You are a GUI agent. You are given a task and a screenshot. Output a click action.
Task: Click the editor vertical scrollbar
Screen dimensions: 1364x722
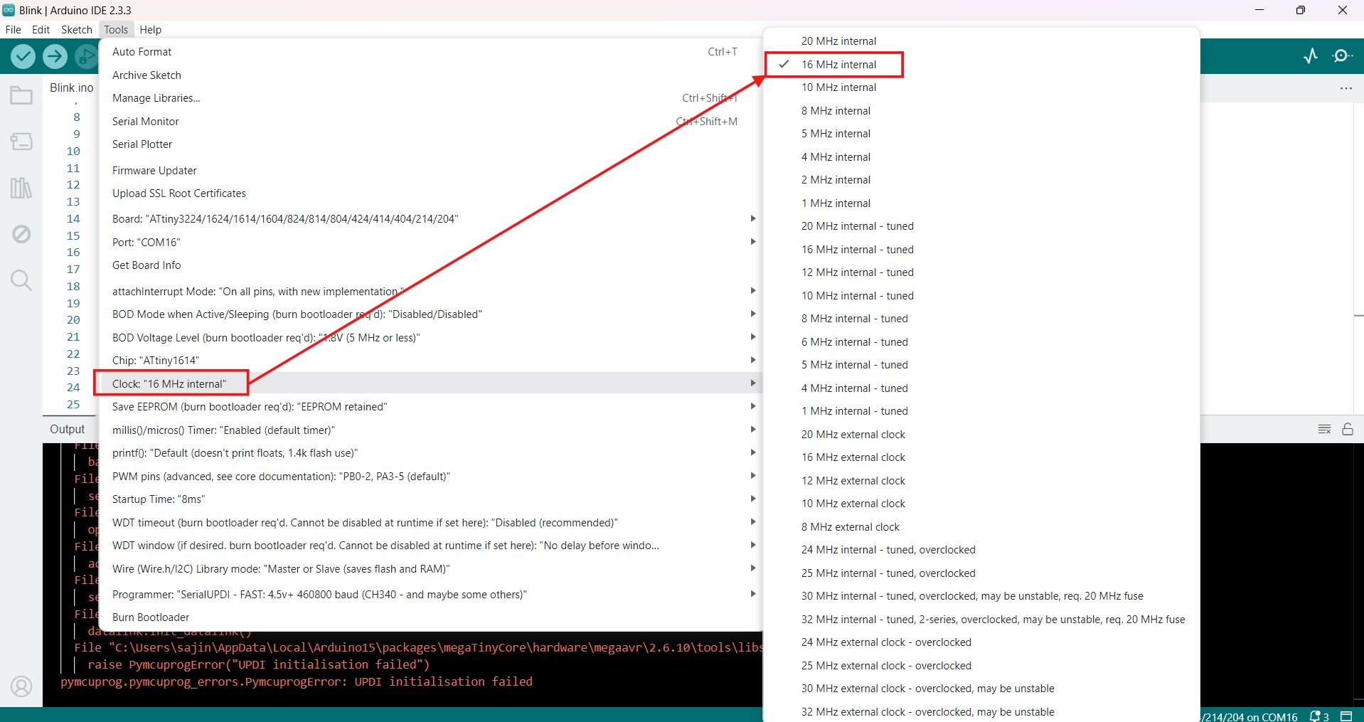[x=1358, y=260]
